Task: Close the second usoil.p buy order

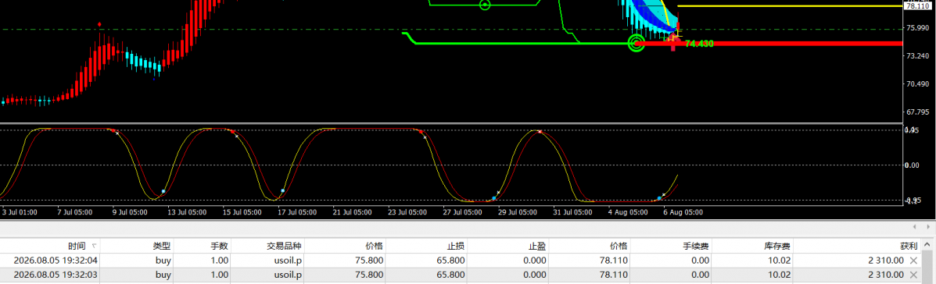Action: (913, 275)
